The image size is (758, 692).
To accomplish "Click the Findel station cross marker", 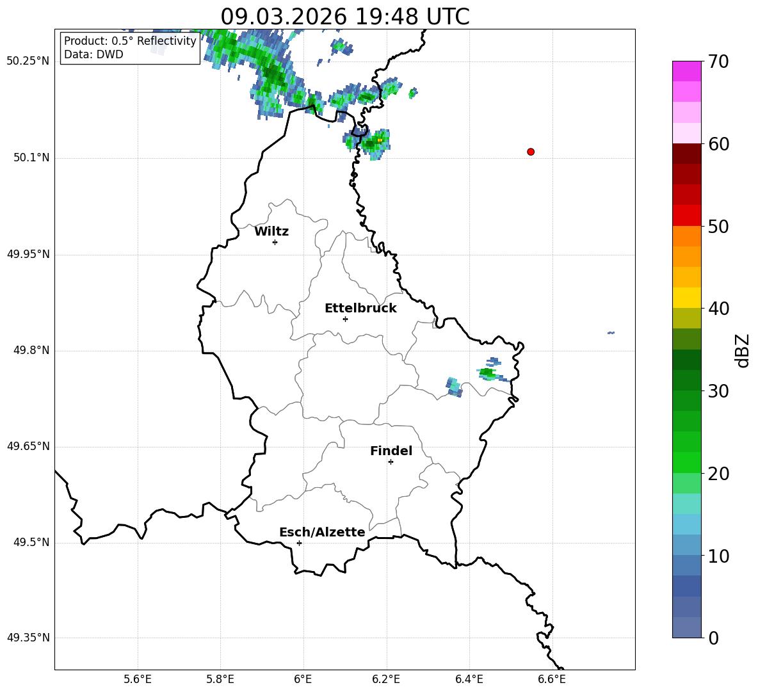I will pyautogui.click(x=391, y=462).
